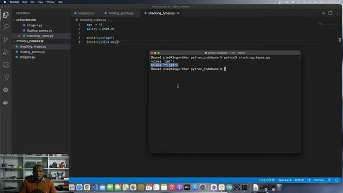Click code line 'age = 45'
343x193 pixels.
pos(94,25)
